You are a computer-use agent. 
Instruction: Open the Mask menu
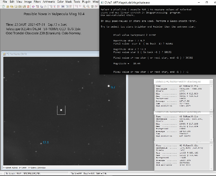point(69,2)
